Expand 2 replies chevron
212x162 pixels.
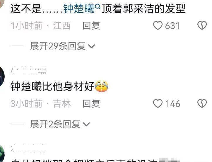tap(86, 124)
